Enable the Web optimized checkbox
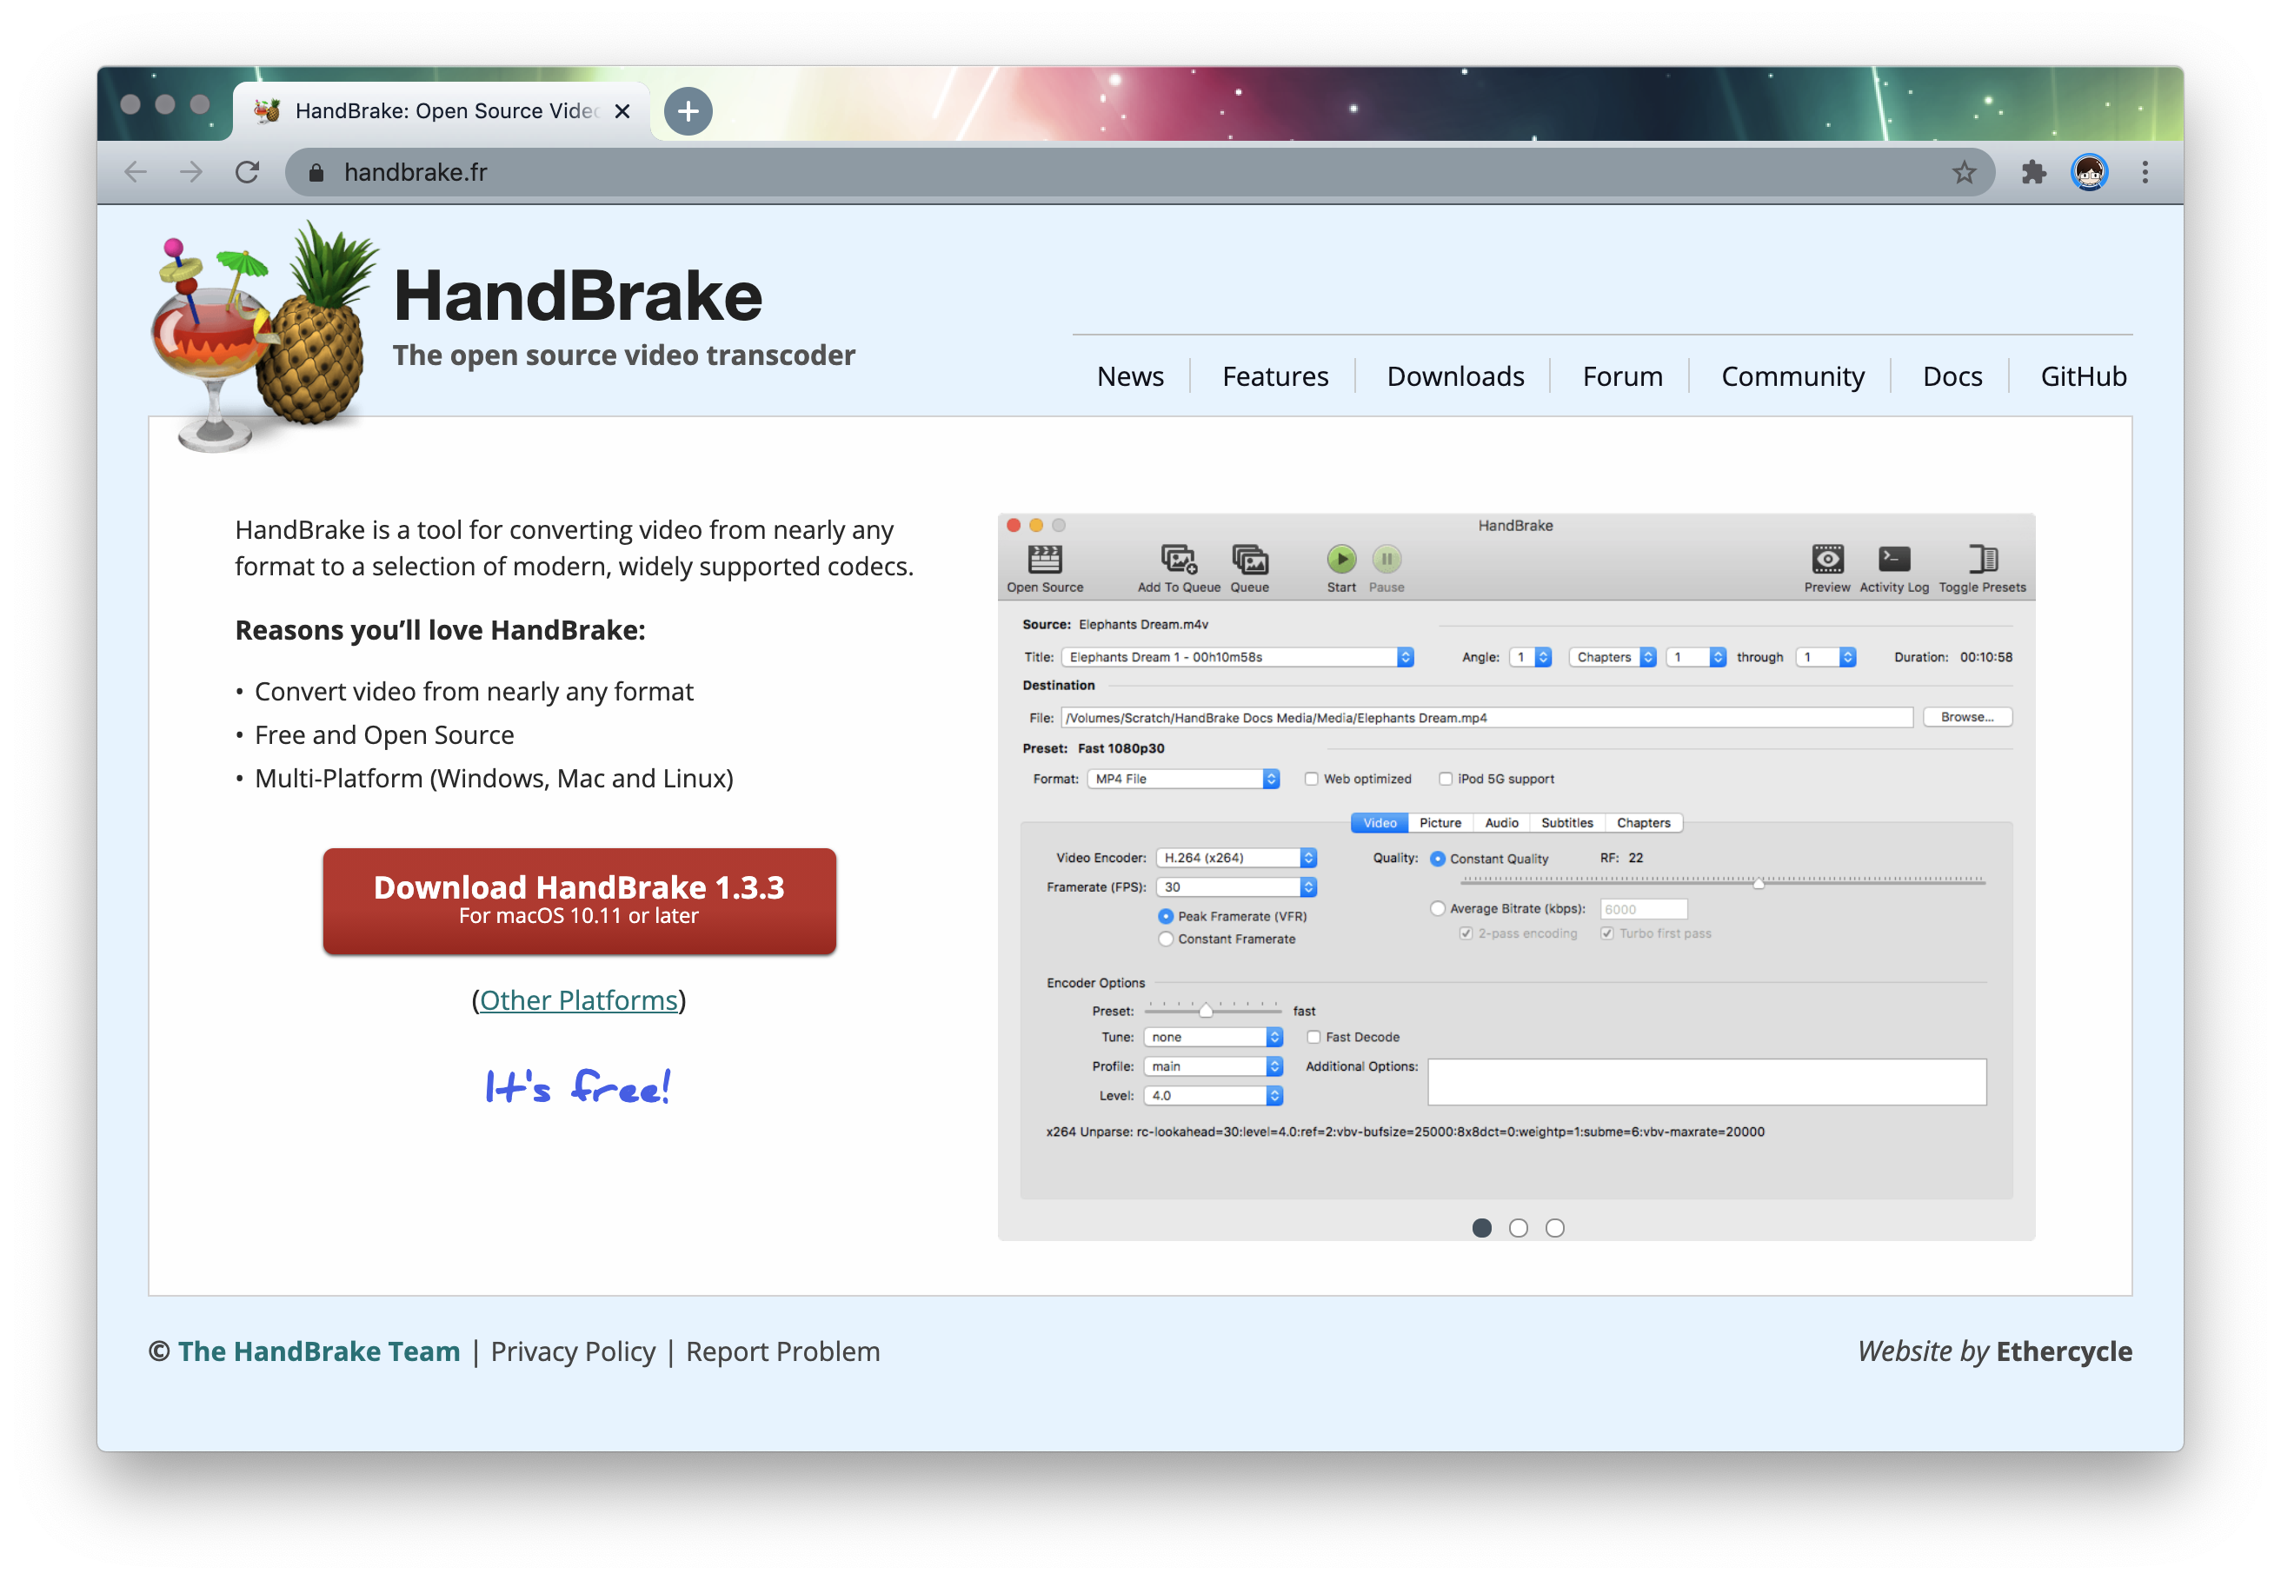The image size is (2281, 1580). coord(1311,779)
